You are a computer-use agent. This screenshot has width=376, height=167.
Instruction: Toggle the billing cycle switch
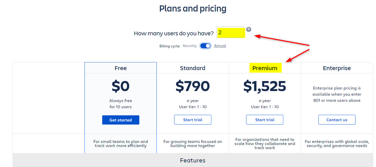pyautogui.click(x=205, y=46)
